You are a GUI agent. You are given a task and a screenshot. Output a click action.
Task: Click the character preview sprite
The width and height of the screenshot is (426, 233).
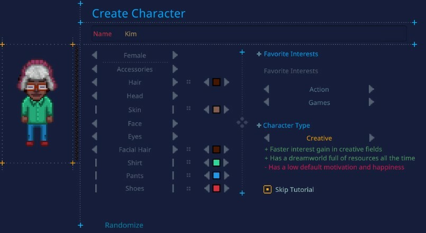(x=37, y=103)
